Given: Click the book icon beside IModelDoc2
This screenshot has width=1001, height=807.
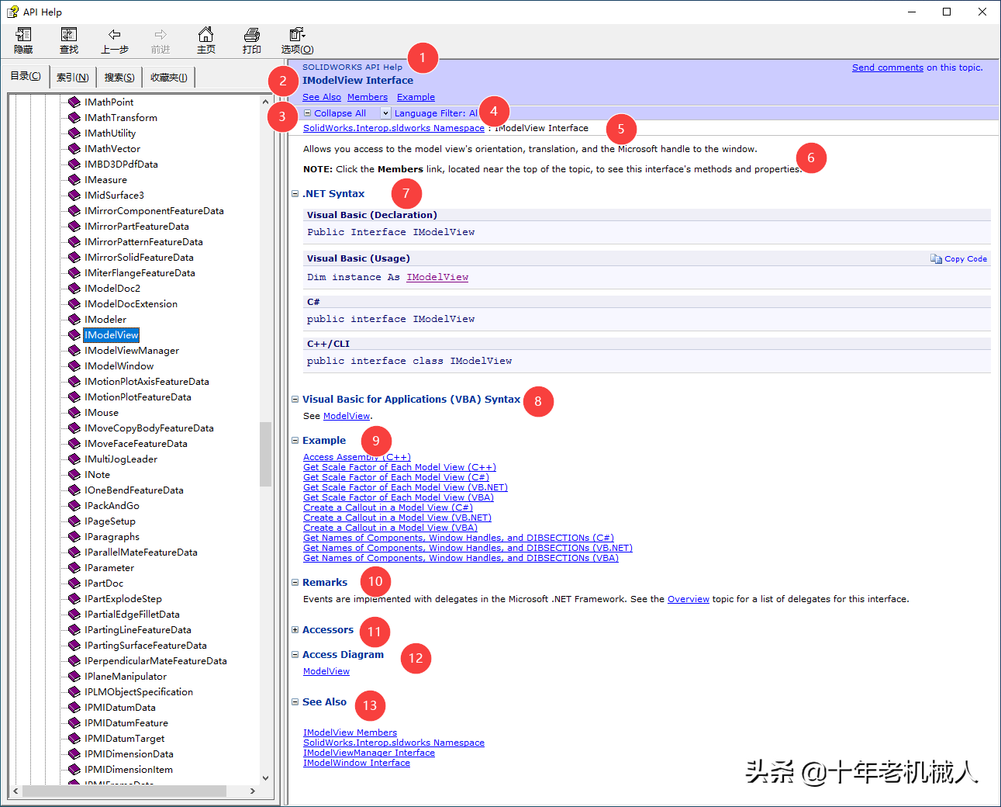Looking at the screenshot, I should [x=74, y=288].
